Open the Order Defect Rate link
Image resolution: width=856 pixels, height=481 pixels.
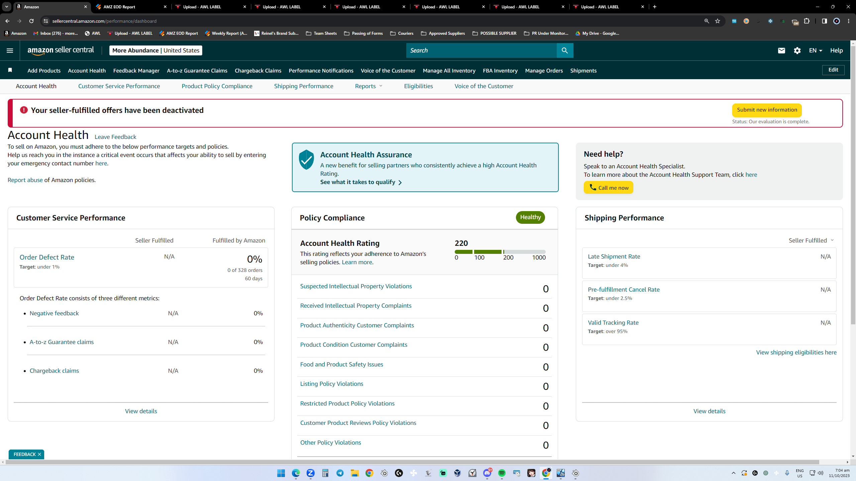click(47, 257)
